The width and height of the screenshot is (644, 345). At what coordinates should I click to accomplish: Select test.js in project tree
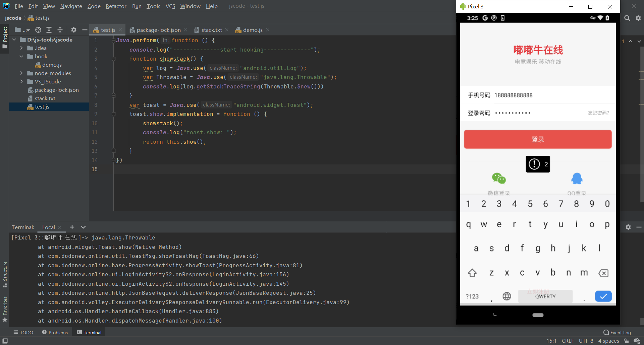coord(38,107)
